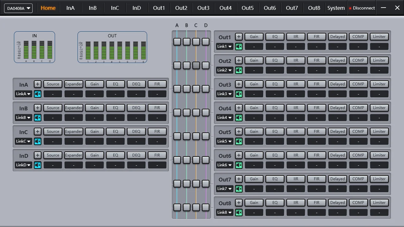This screenshot has height=227, width=404.
Task: Toggle crosspoint D in the Out8 row
Action: coord(206,207)
